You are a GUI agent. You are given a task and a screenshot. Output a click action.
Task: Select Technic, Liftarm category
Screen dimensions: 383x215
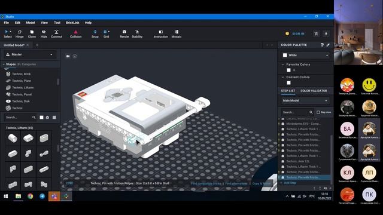[23, 88]
